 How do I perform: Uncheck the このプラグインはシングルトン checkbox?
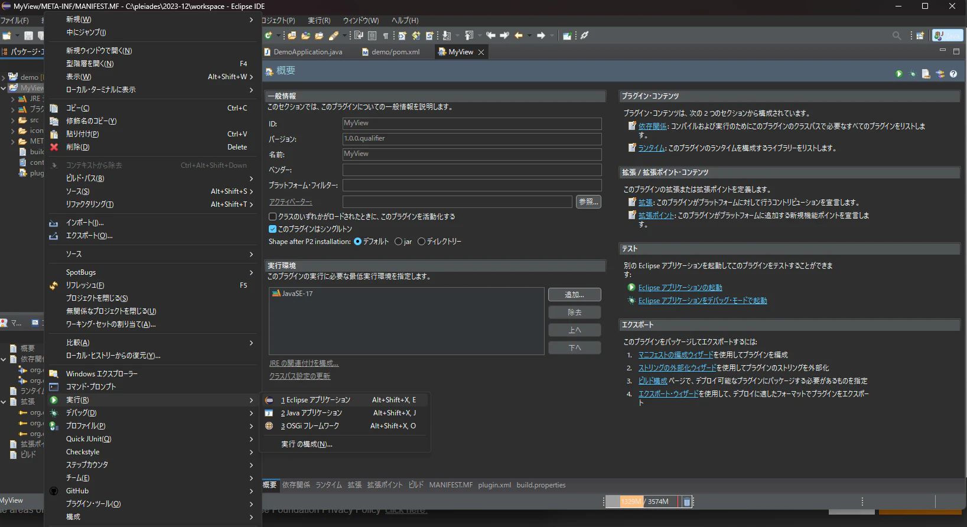(273, 229)
